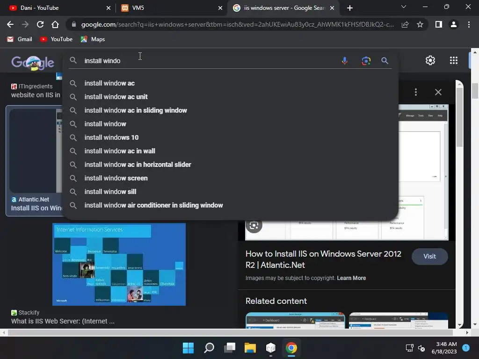Click the Google doodle logo
Screen dimensions: 479x359
click(x=33, y=63)
